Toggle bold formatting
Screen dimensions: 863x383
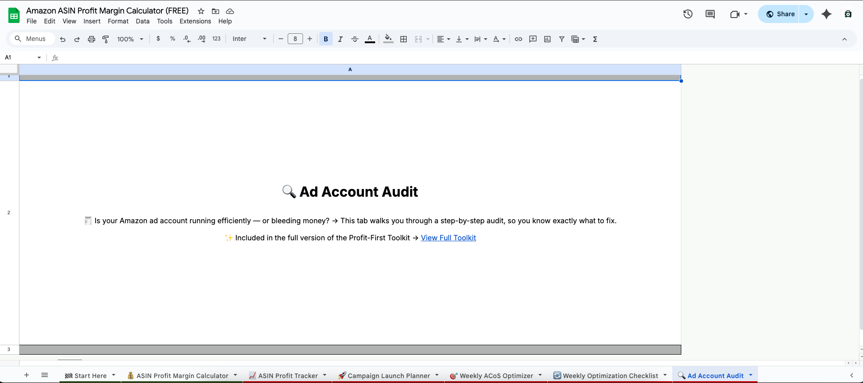coord(326,39)
